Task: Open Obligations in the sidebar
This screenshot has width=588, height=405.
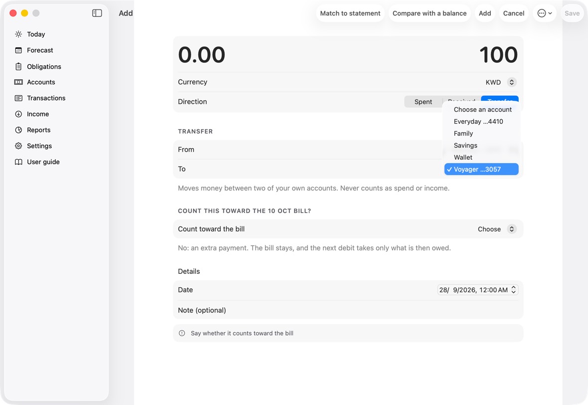Action: pos(44,66)
